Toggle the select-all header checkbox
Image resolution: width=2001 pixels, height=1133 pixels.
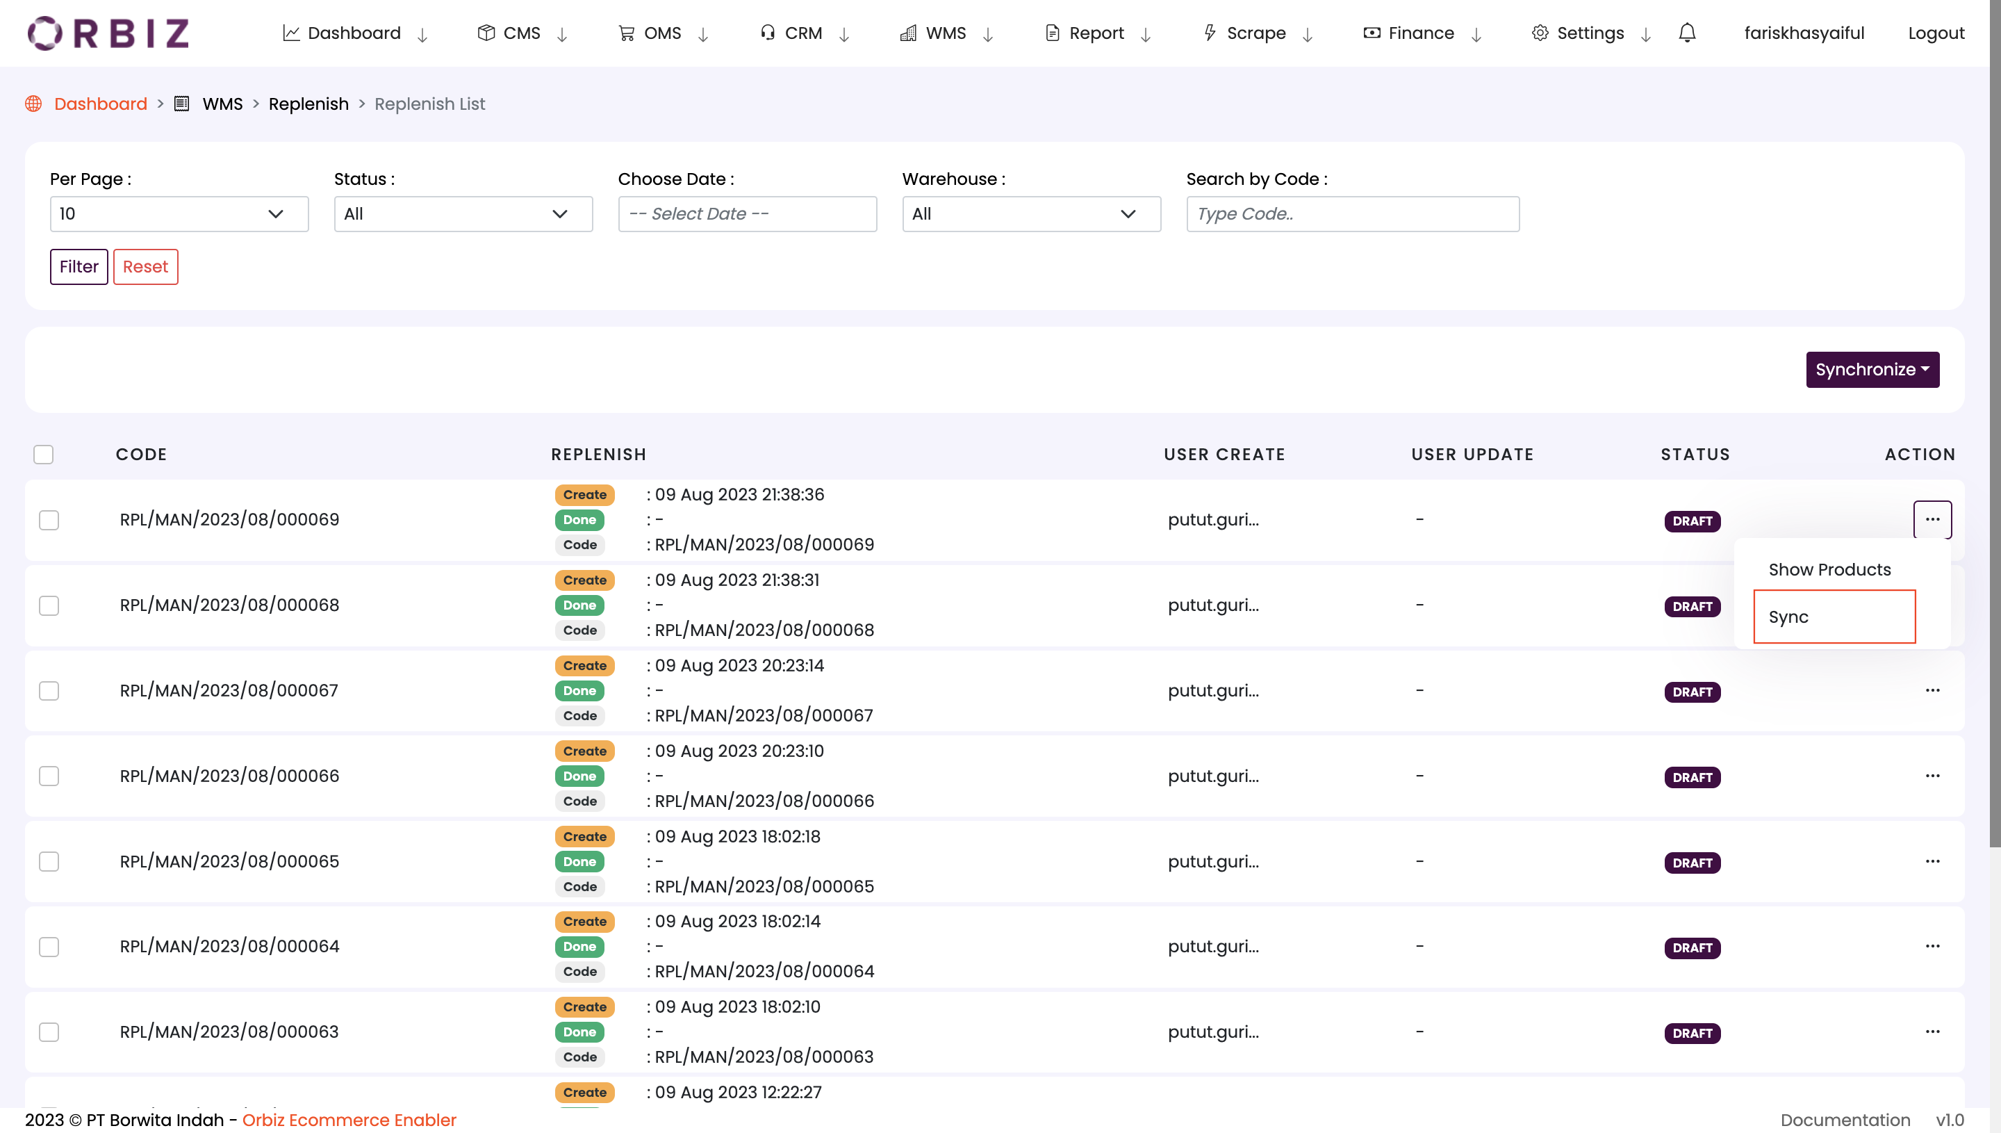pos(44,455)
